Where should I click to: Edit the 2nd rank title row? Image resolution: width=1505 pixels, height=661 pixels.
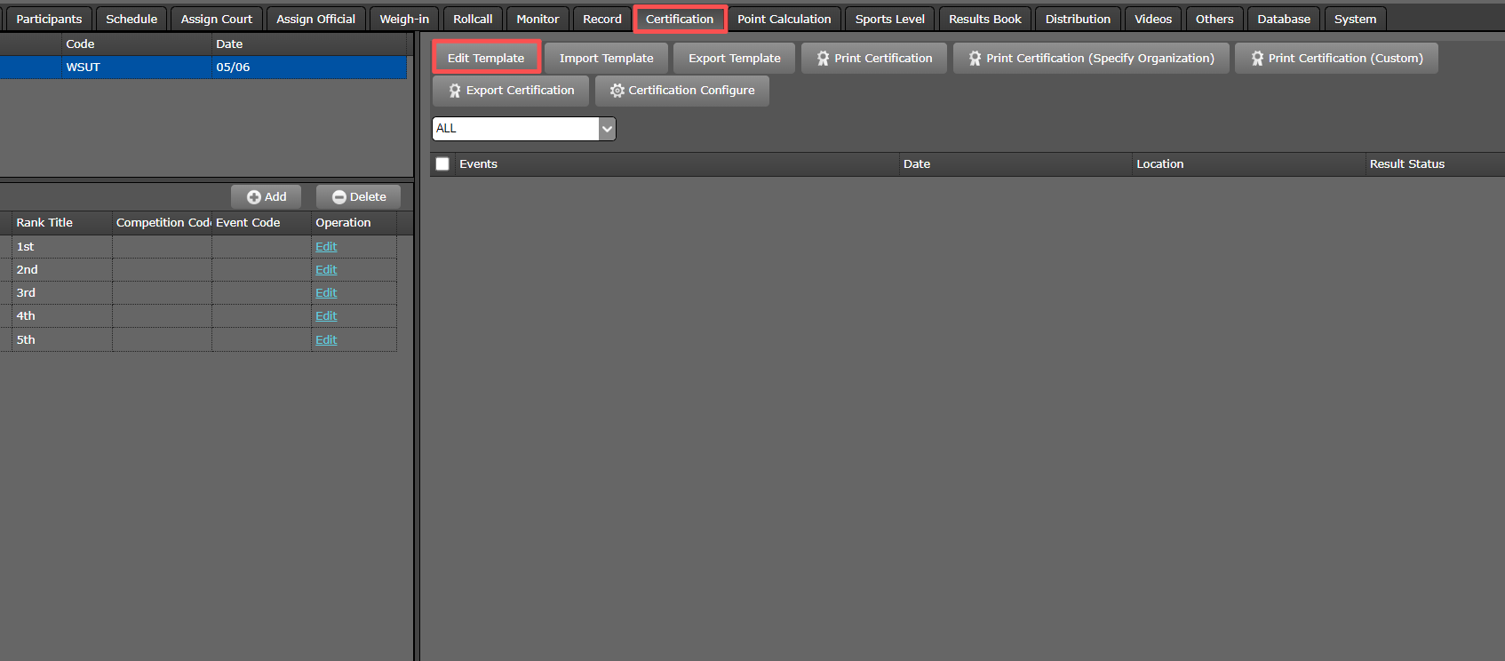tap(326, 270)
